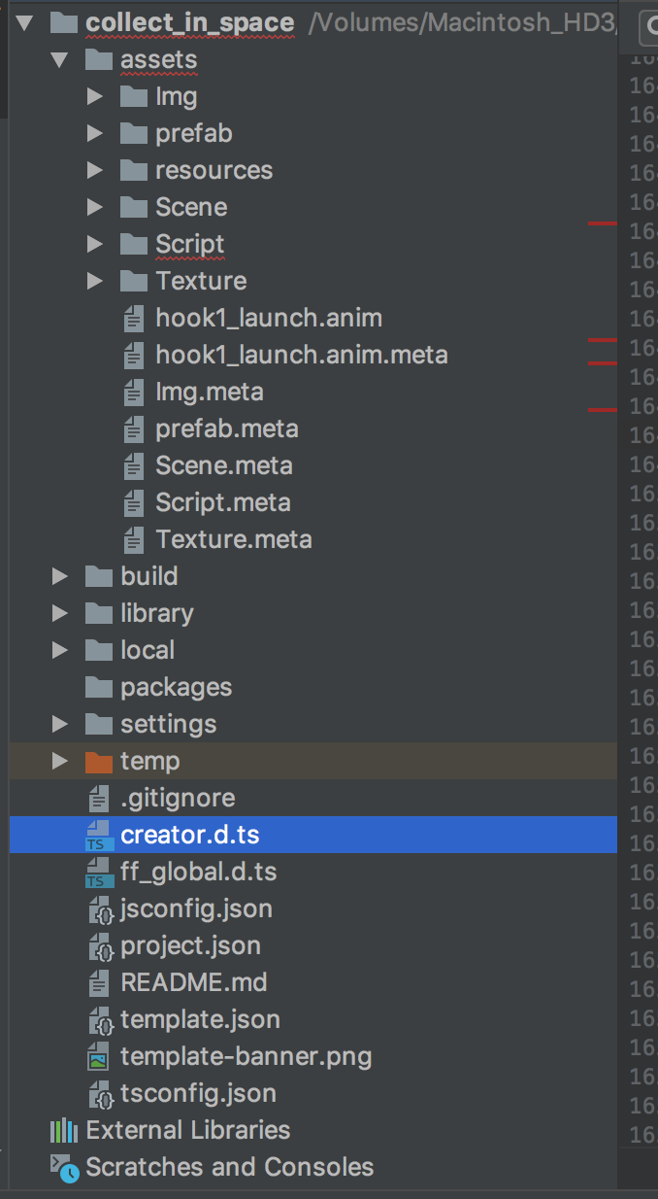The height and width of the screenshot is (1199, 658).
Task: Collapse the assets folder arrow
Action: pyautogui.click(x=60, y=60)
